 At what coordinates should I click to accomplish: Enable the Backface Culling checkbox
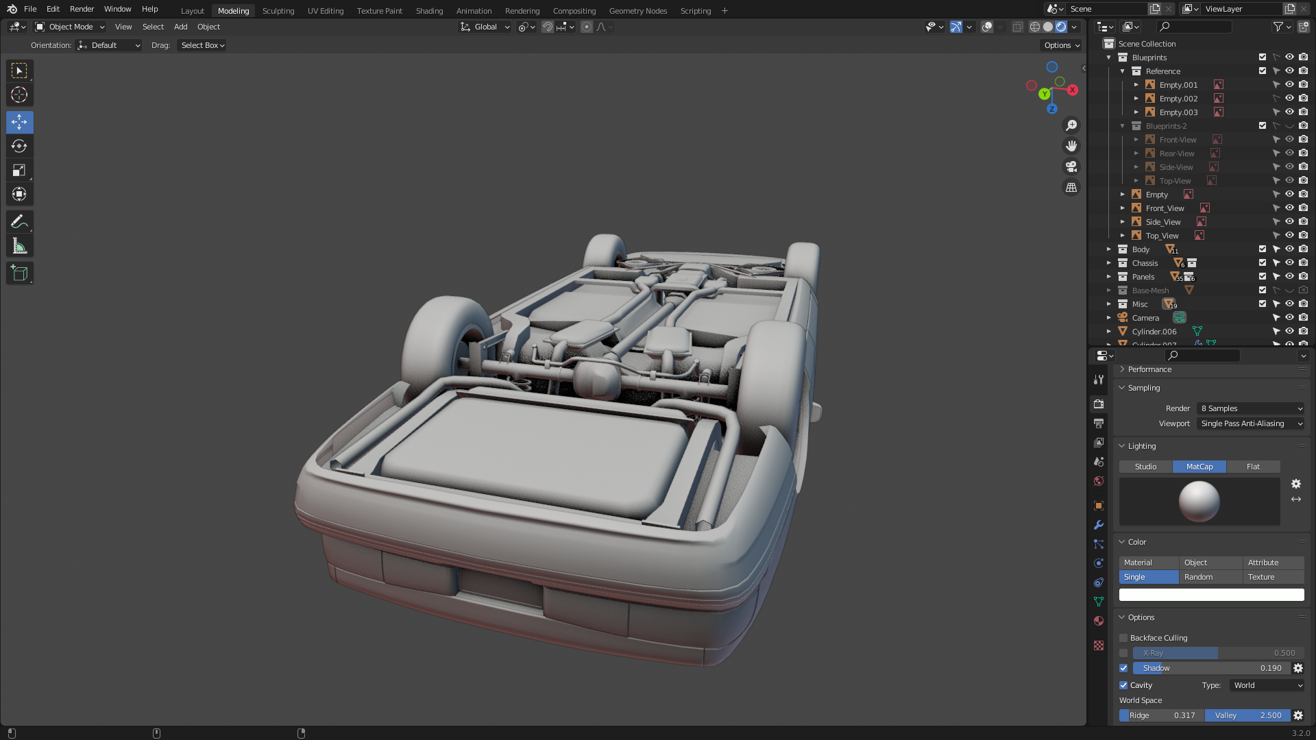click(1123, 638)
